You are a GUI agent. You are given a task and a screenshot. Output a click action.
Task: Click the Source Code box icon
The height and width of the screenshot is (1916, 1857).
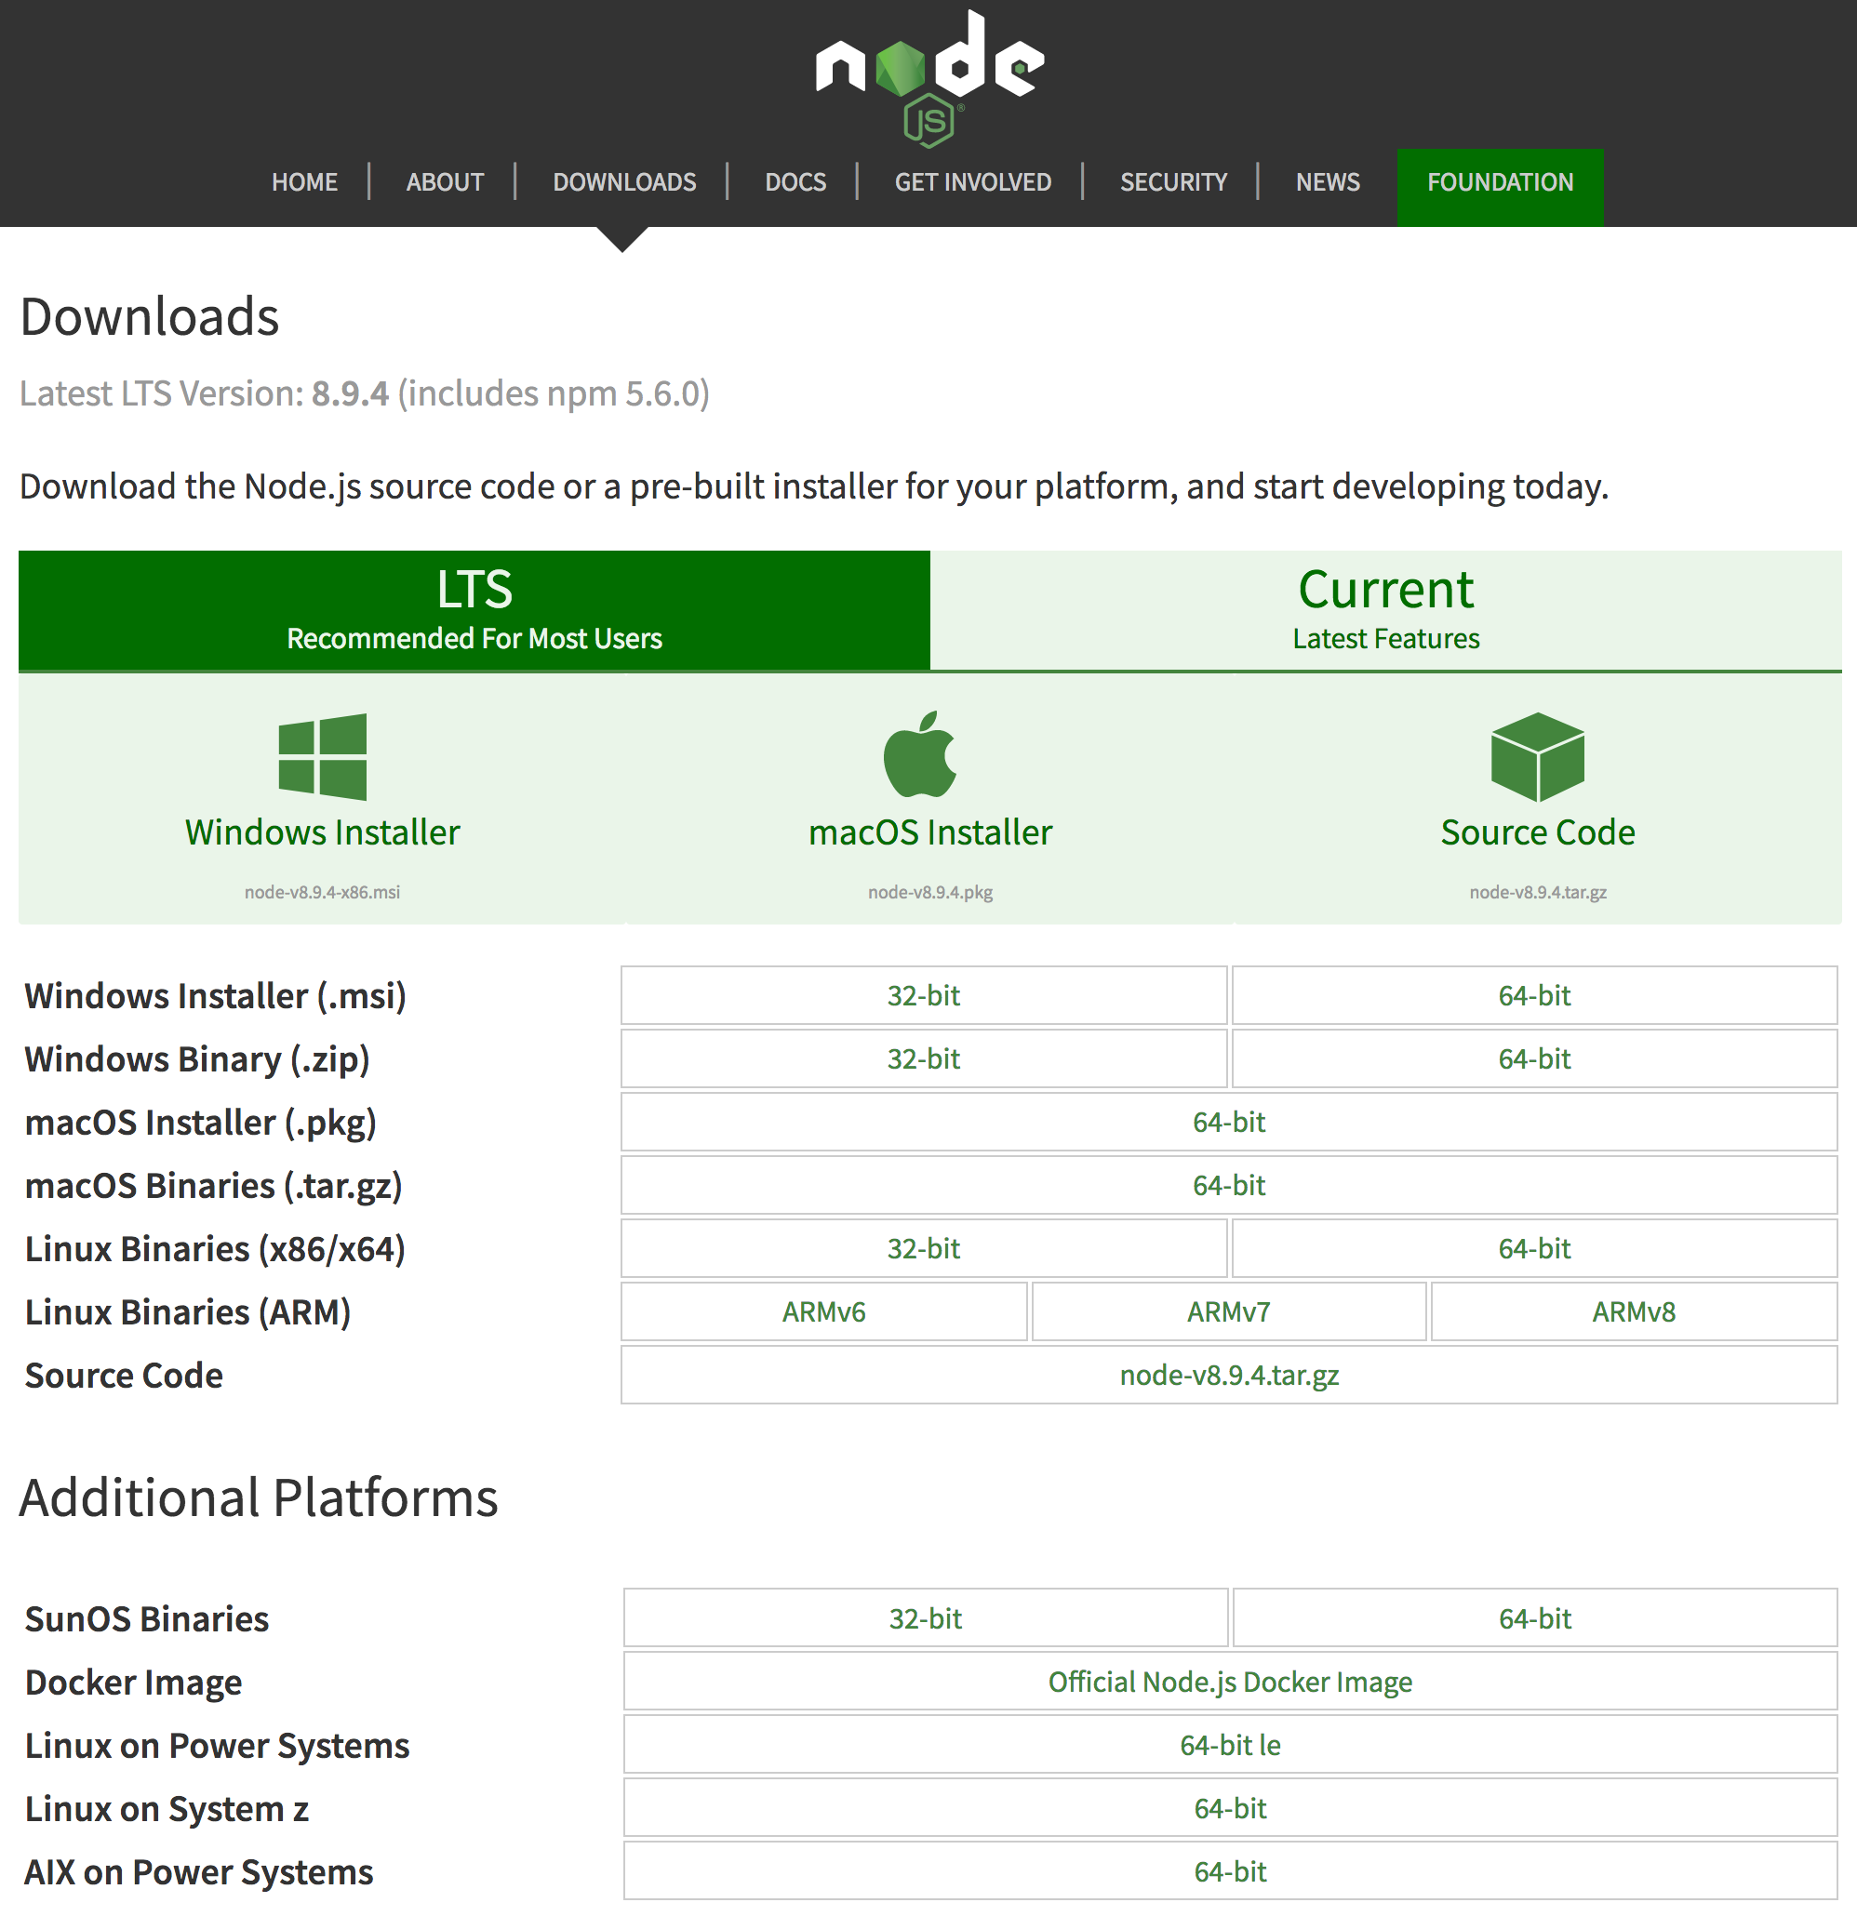(1536, 755)
